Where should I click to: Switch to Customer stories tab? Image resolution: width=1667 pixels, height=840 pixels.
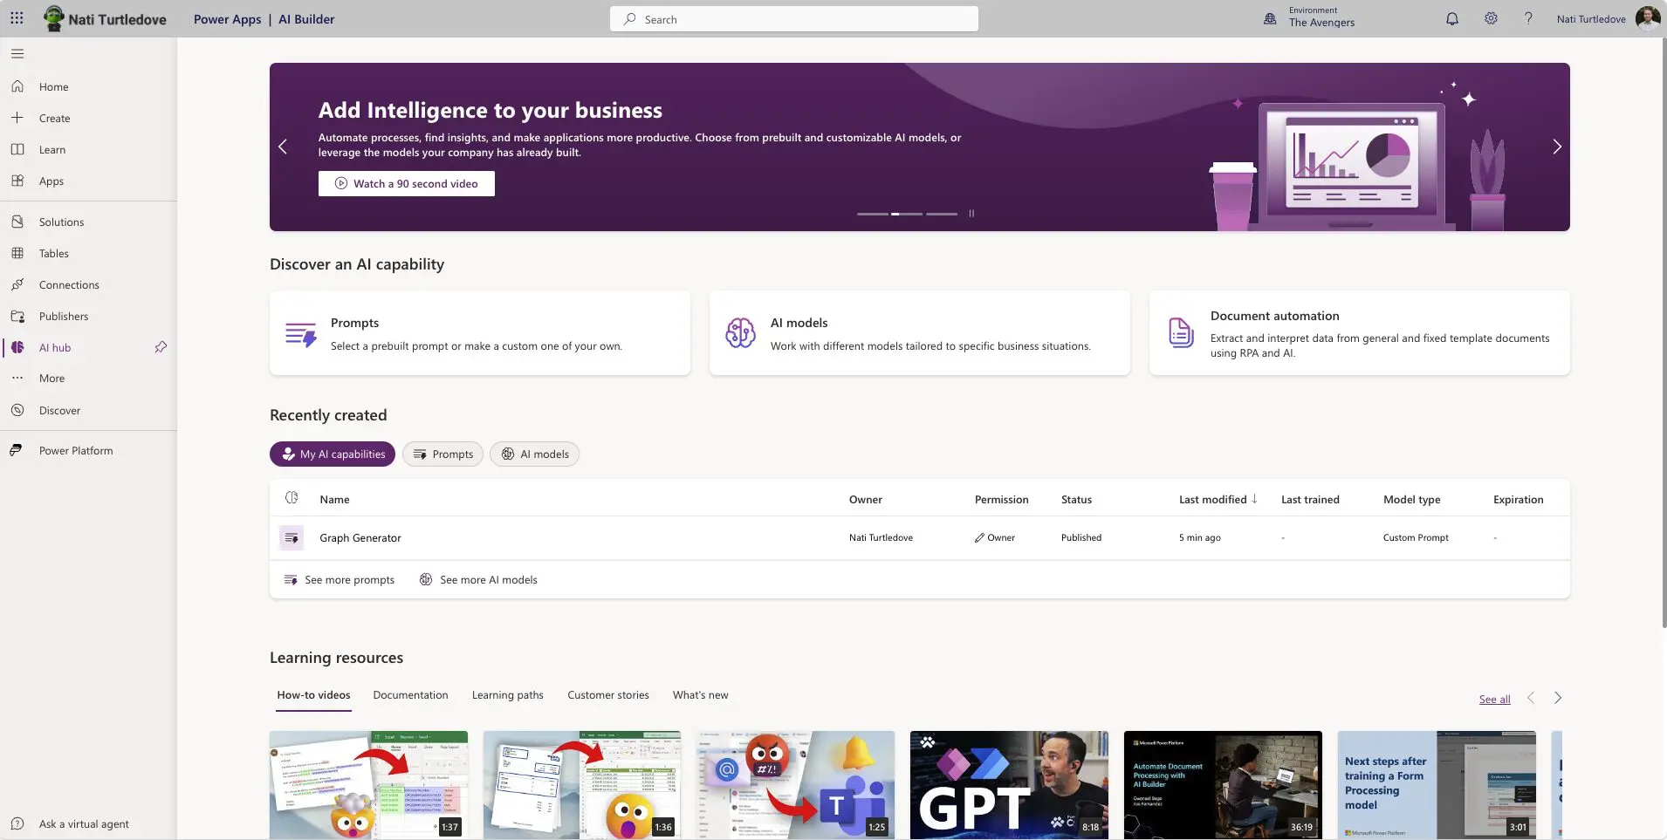pyautogui.click(x=608, y=695)
